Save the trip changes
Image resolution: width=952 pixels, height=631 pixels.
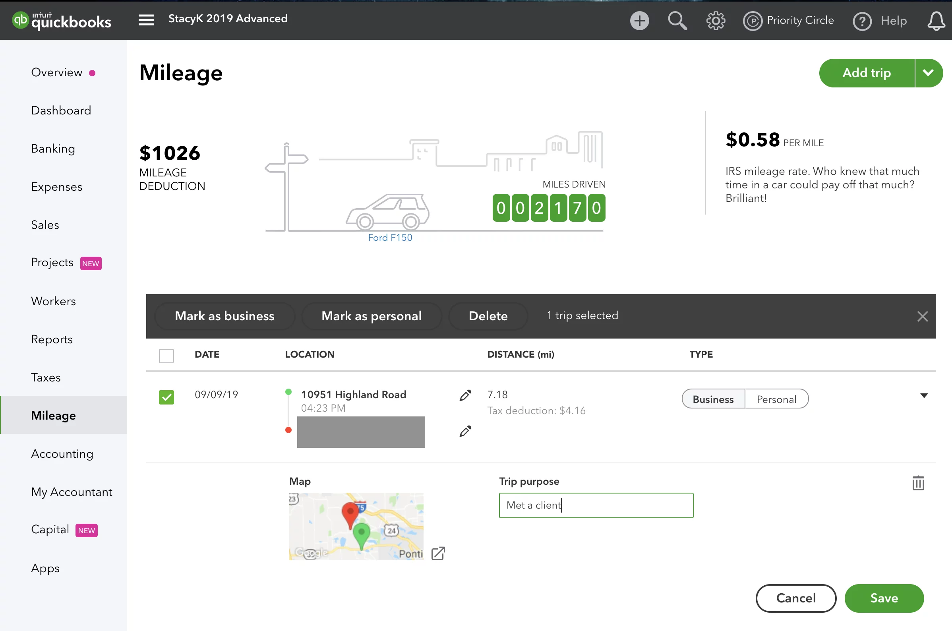pos(884,598)
